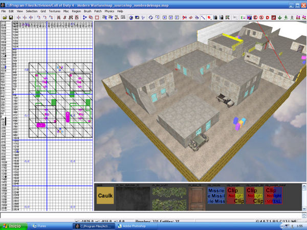
Task: Click the red crossed clipper icon
Action: click(184, 17)
